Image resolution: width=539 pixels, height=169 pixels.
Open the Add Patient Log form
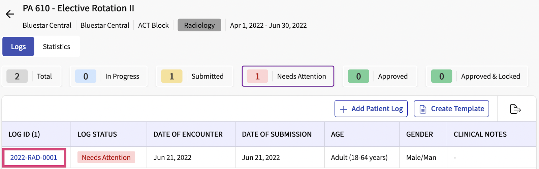pos(371,109)
